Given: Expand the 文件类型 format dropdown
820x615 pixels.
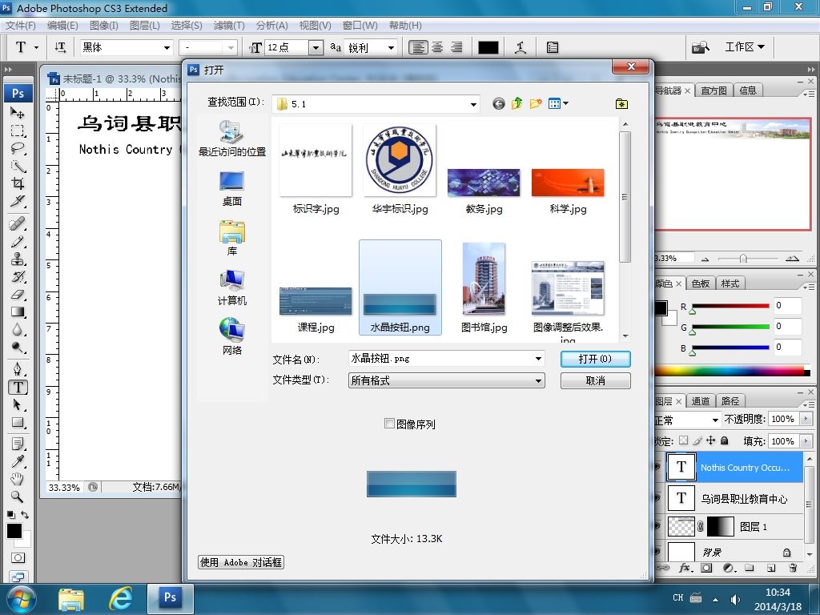Looking at the screenshot, I should 538,380.
